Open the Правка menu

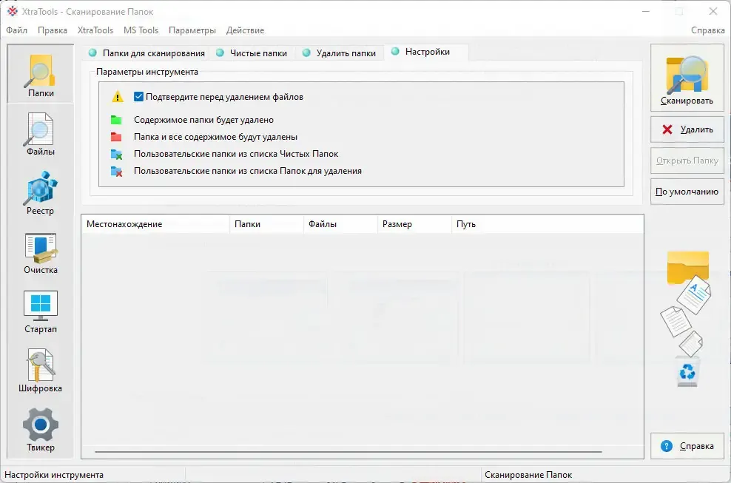click(53, 30)
